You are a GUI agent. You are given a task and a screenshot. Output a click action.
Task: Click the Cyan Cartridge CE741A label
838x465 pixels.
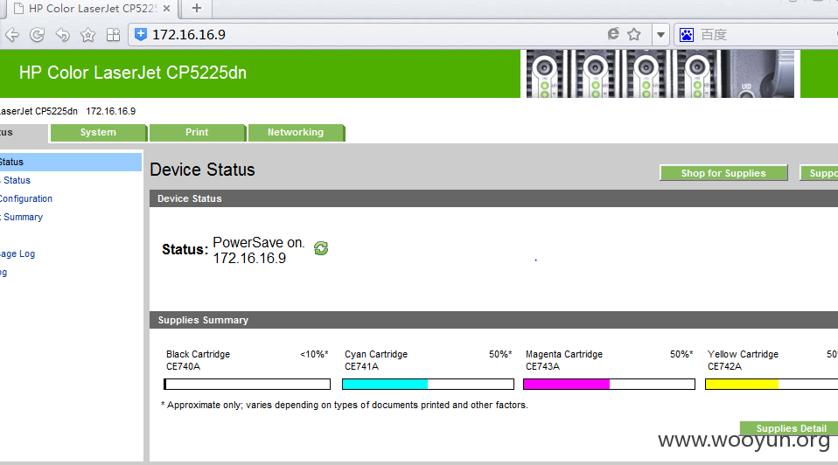point(376,360)
